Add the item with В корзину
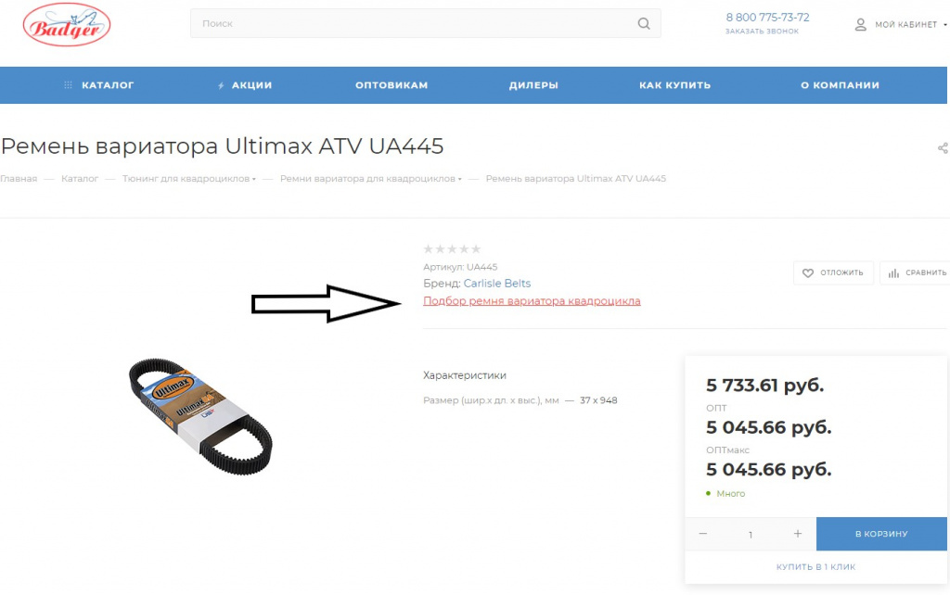 tap(881, 534)
